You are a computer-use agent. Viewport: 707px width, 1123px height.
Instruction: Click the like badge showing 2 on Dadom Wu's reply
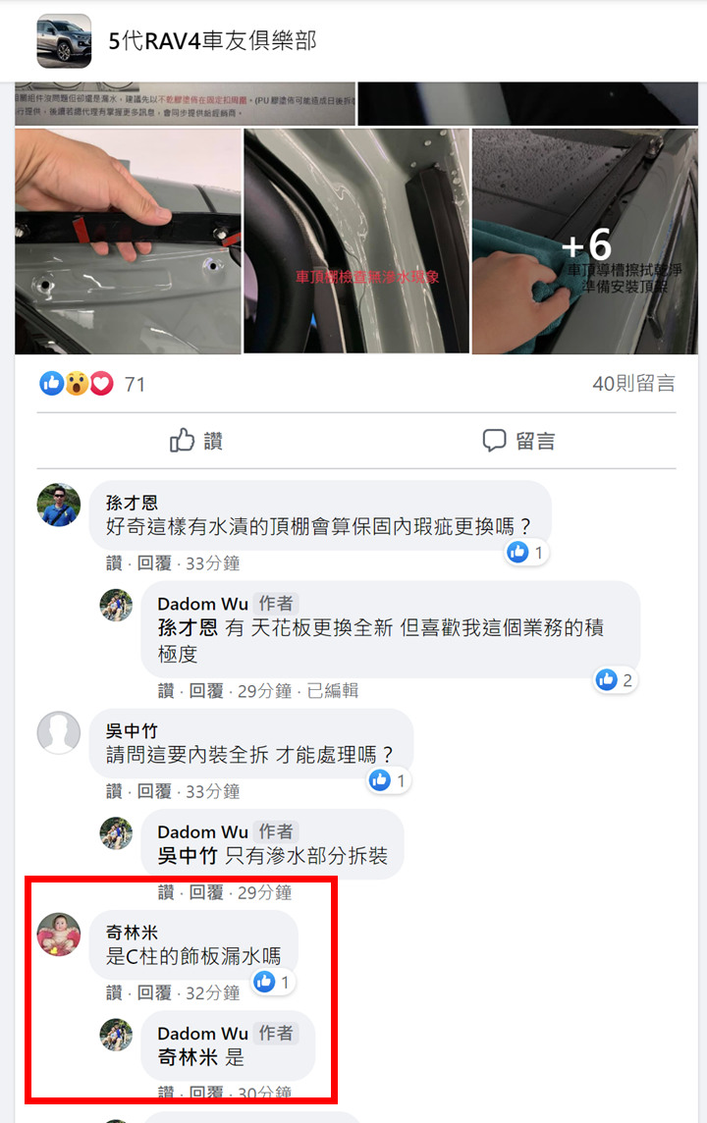(x=616, y=679)
